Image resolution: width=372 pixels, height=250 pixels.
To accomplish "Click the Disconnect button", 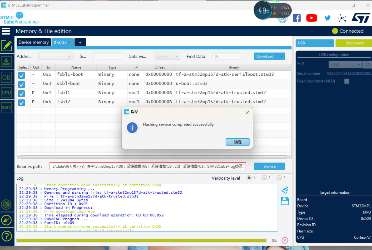I will pos(354,43).
